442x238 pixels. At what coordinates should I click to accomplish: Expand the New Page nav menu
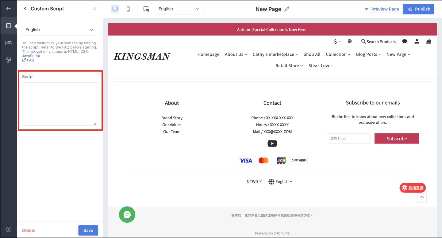[398, 54]
